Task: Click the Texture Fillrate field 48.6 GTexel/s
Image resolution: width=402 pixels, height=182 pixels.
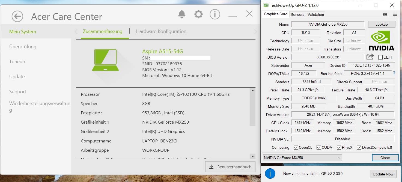Action: (376, 90)
